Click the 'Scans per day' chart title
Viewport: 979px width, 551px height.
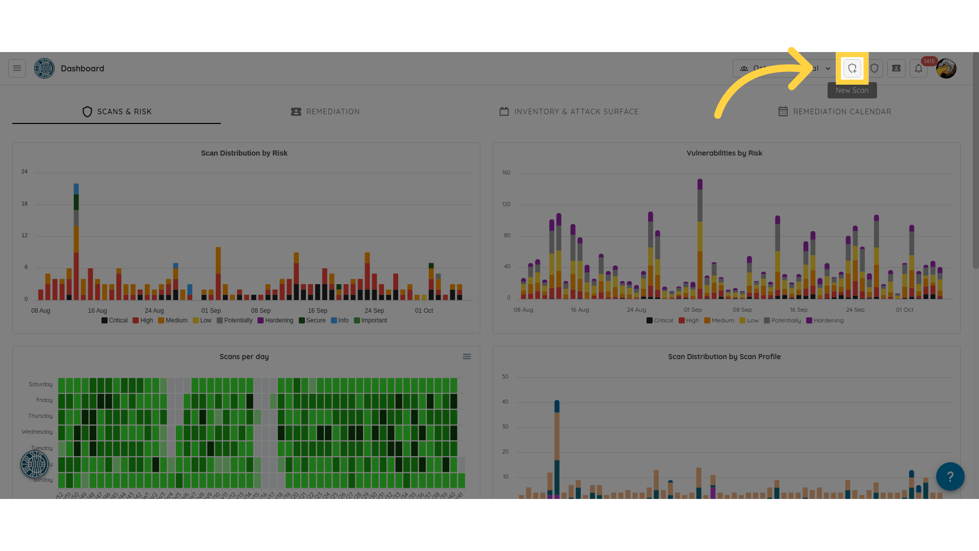point(244,357)
